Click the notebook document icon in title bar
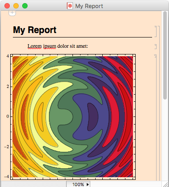 (70, 6)
